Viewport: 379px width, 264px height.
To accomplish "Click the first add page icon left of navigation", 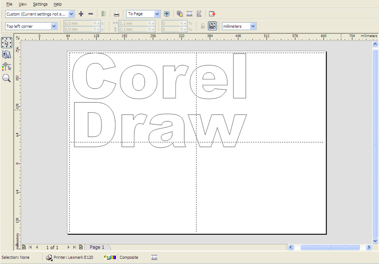I will 24,247.
